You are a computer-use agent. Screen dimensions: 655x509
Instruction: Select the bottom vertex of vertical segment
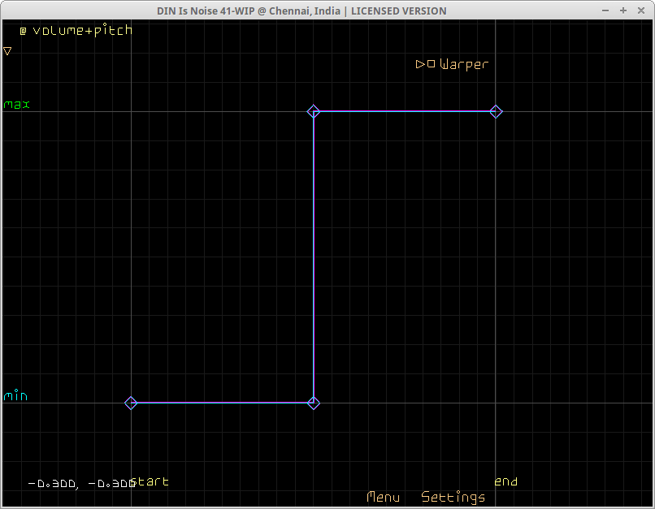(x=314, y=403)
